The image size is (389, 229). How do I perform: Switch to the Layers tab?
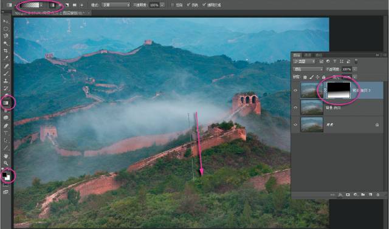297,55
